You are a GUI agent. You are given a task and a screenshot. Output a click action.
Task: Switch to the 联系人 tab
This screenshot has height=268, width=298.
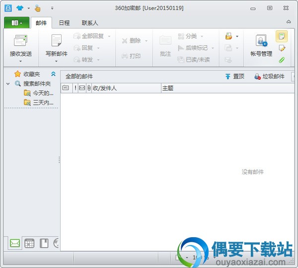coord(90,23)
